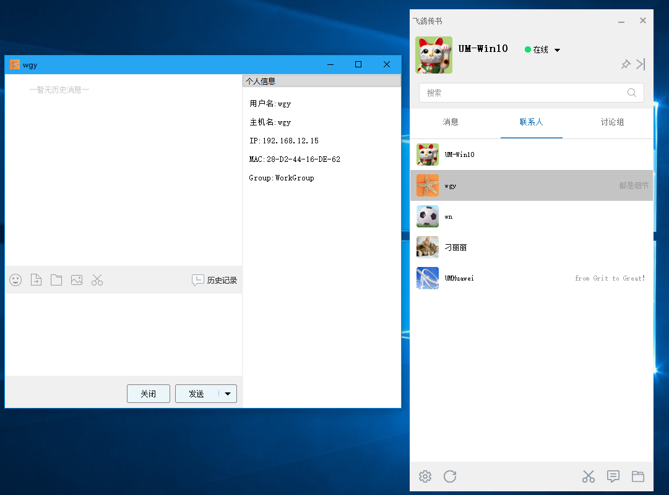Select the screenshot scissors tool in chat window

pos(97,280)
